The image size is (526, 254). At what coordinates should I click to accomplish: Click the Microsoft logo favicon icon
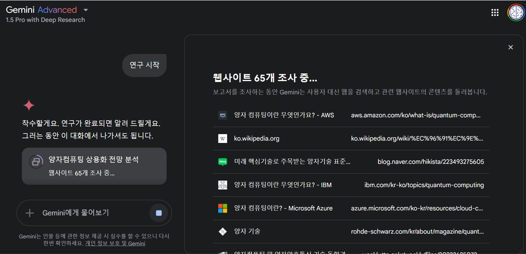point(223,208)
